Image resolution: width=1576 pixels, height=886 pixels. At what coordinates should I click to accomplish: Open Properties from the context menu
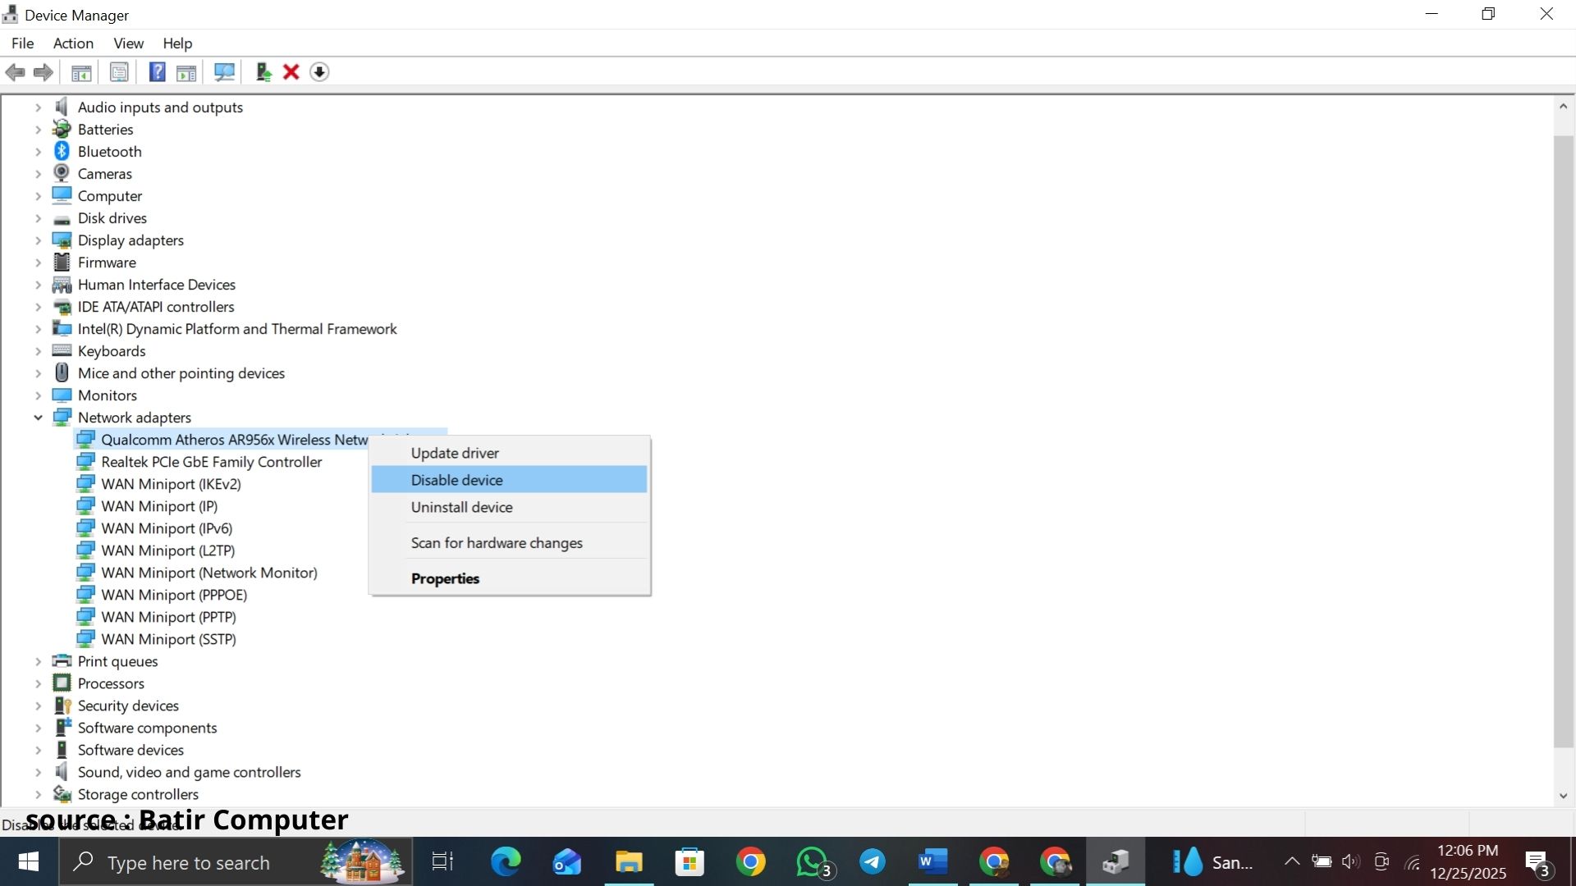pos(509,578)
